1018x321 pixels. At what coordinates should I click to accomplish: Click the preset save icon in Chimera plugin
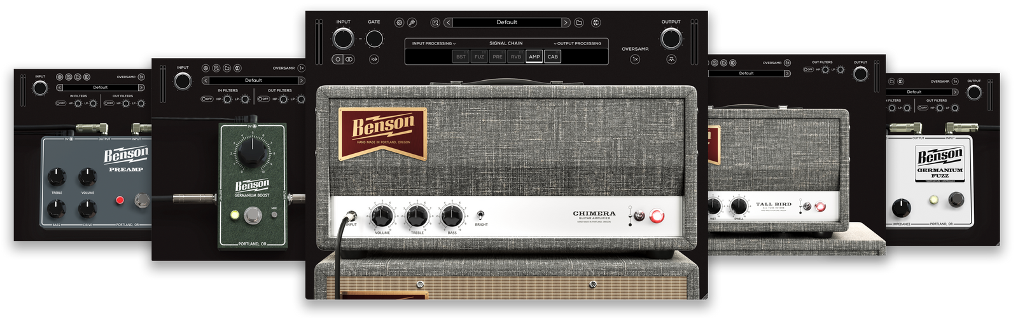[x=435, y=22]
